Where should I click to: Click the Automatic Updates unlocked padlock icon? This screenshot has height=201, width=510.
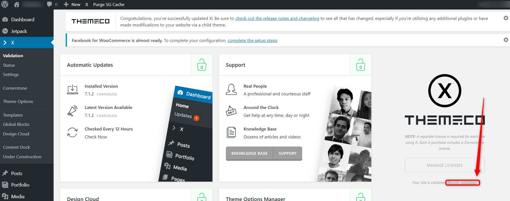[x=202, y=65]
